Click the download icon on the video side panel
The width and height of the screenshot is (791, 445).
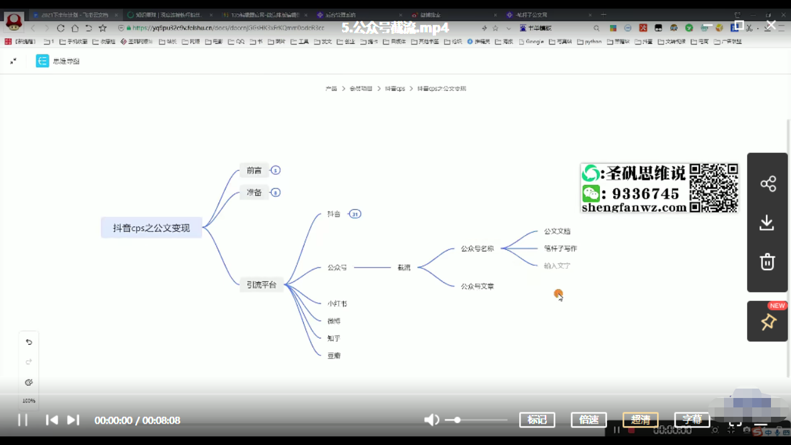[767, 223]
